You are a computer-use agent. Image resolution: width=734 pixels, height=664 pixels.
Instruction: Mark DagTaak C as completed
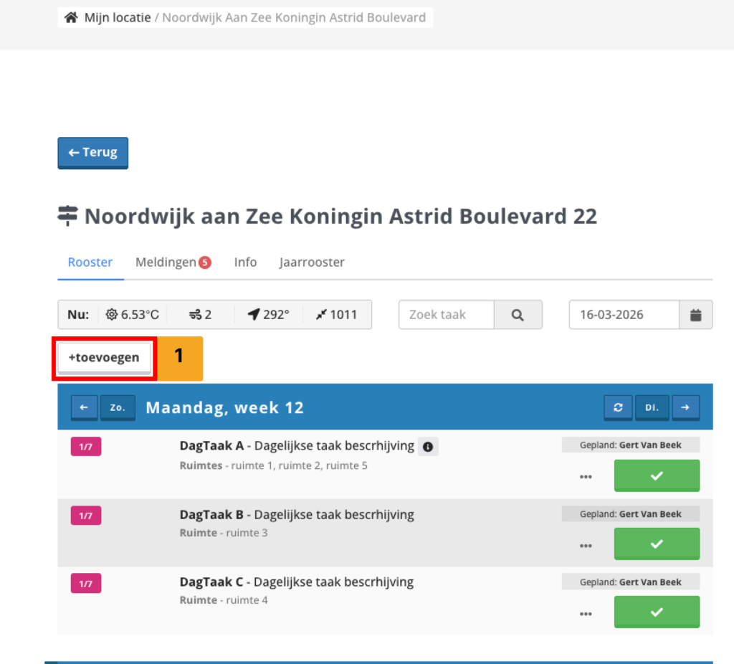tap(657, 612)
